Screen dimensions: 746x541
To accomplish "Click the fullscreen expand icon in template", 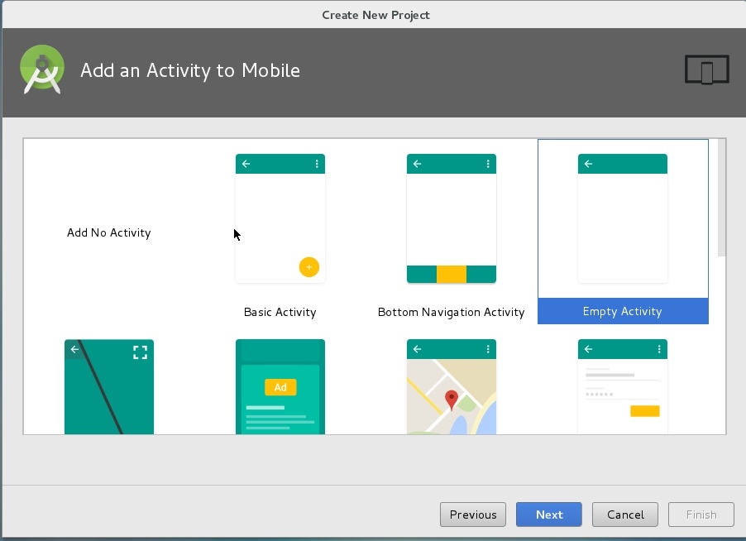I will (140, 352).
